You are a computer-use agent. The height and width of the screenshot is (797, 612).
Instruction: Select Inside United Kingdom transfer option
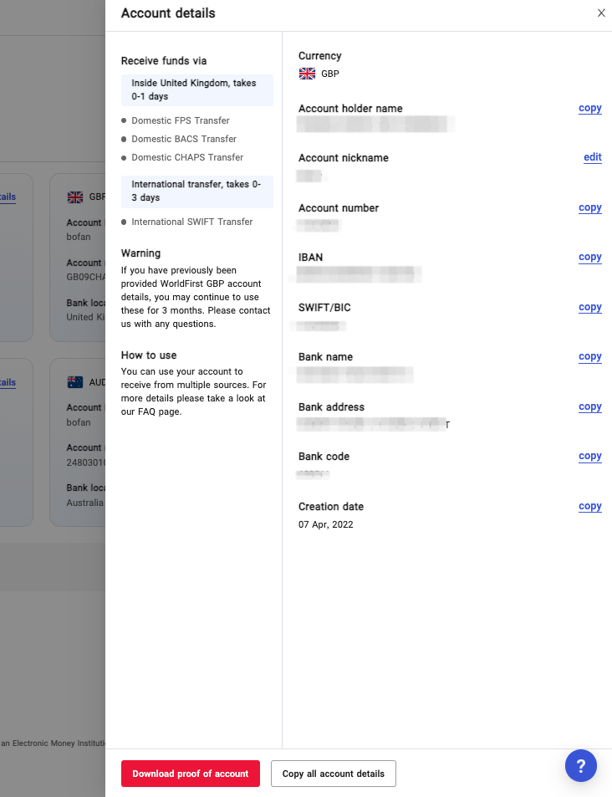click(196, 89)
